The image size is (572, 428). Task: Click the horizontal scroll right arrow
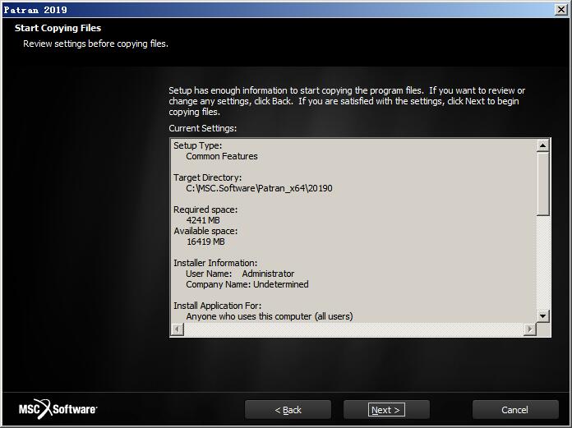tap(530, 329)
